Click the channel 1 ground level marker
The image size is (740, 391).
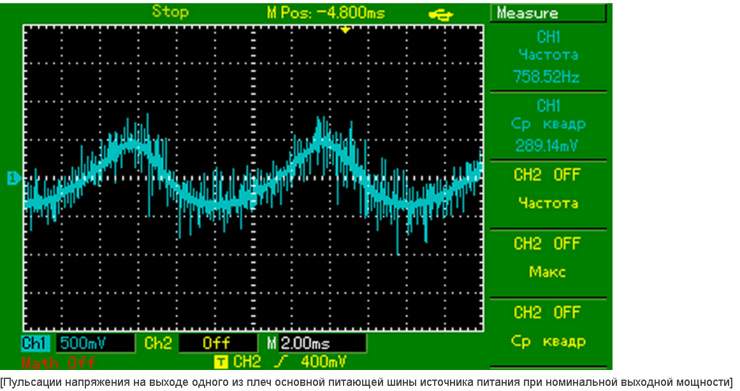tap(14, 178)
